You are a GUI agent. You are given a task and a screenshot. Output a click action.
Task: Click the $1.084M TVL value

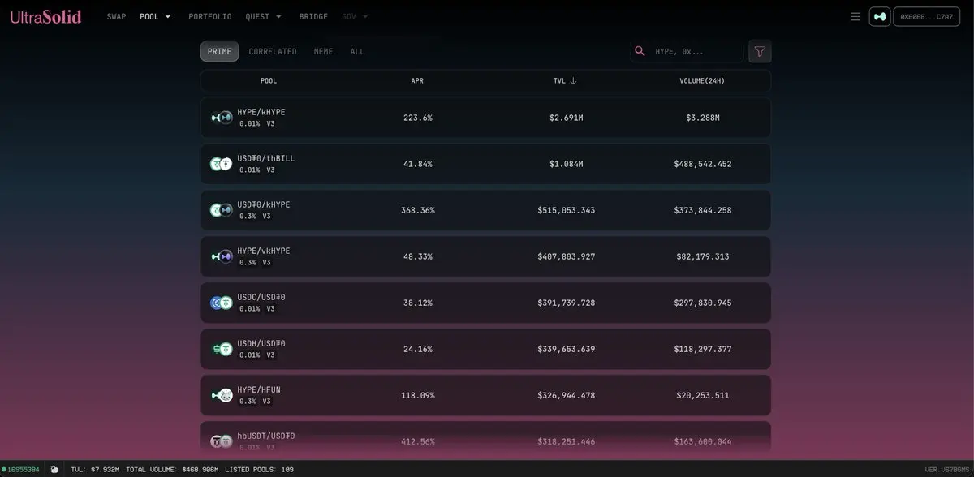567,164
